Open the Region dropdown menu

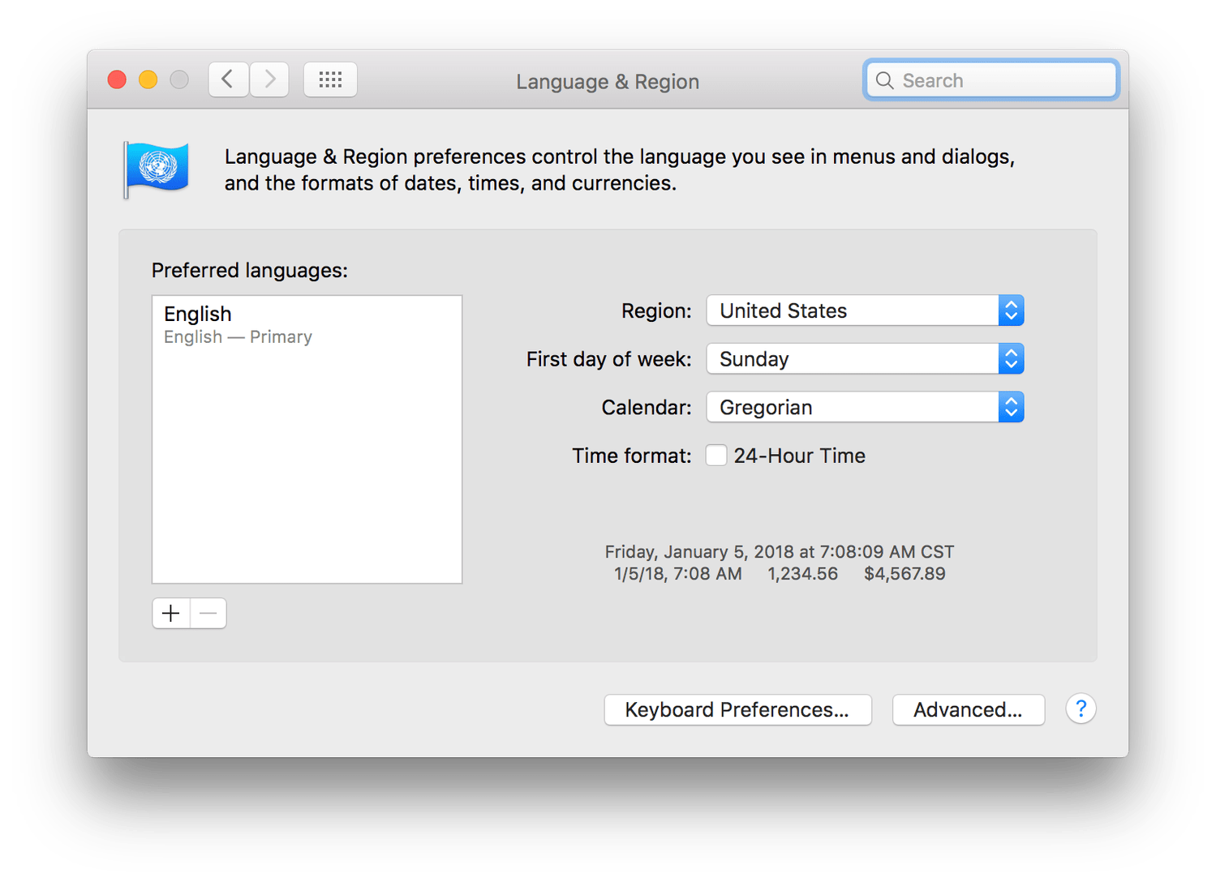865,310
